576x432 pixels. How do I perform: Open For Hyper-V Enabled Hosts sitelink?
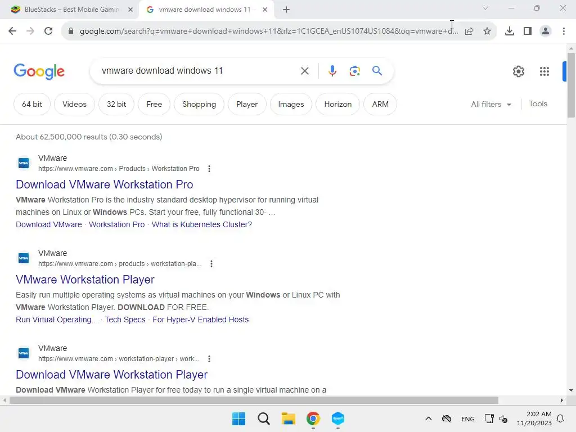(201, 319)
